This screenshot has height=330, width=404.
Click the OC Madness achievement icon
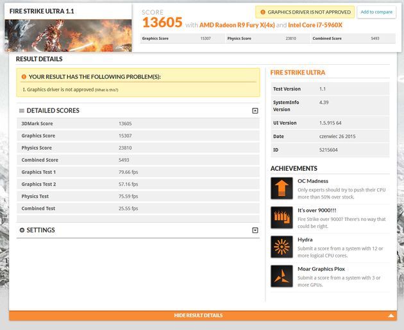tap(282, 188)
